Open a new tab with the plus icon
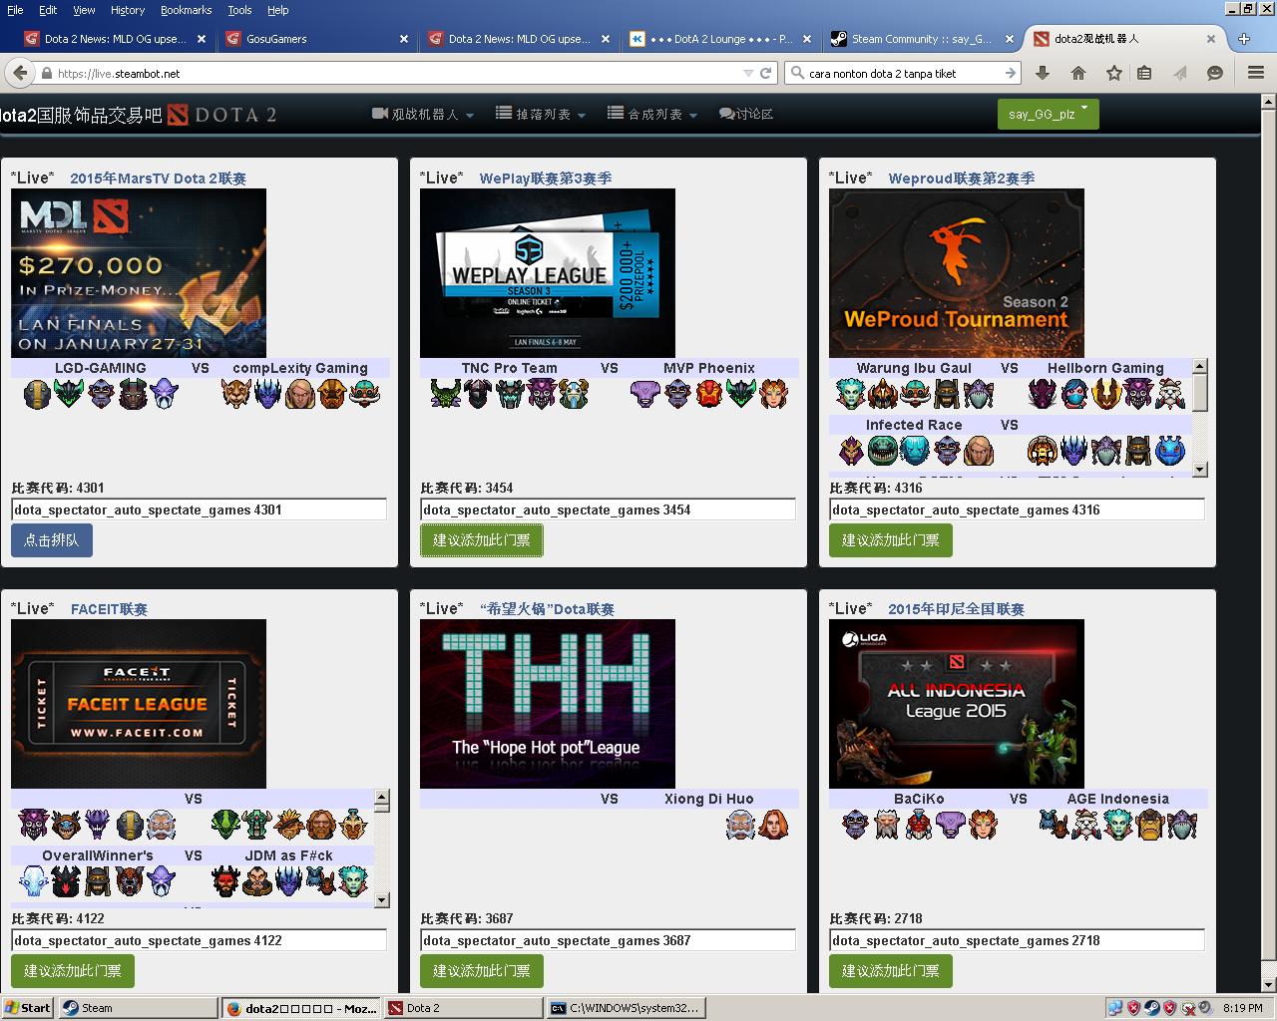 point(1243,39)
